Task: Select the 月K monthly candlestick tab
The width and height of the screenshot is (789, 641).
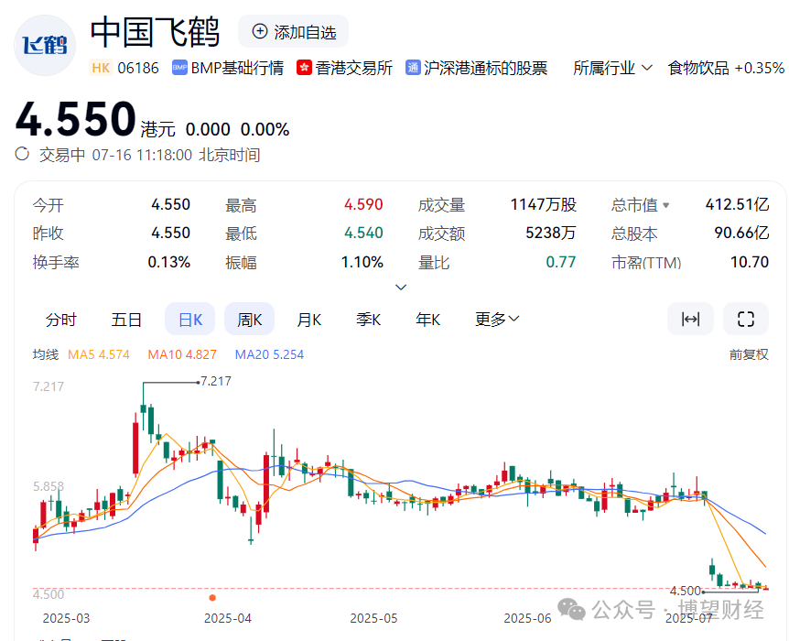Action: click(309, 320)
